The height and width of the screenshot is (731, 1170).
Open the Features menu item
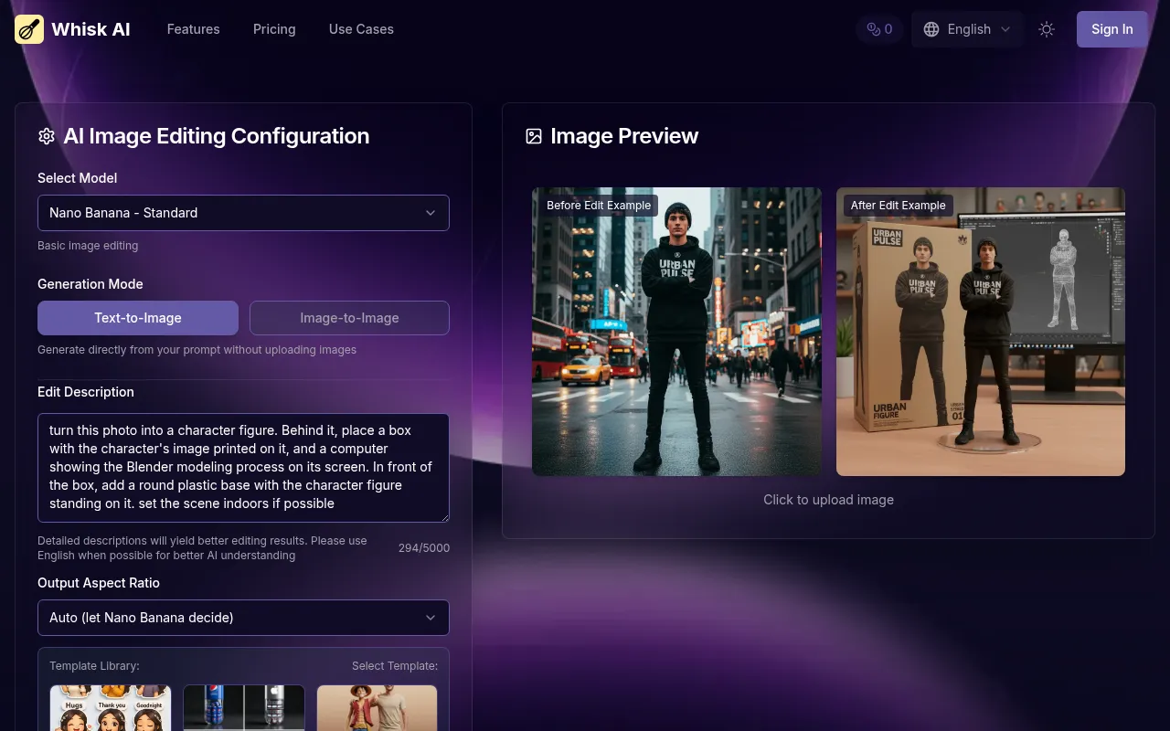[x=193, y=29]
